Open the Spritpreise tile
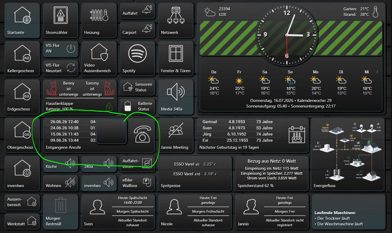The image size is (392, 233). [x=195, y=173]
